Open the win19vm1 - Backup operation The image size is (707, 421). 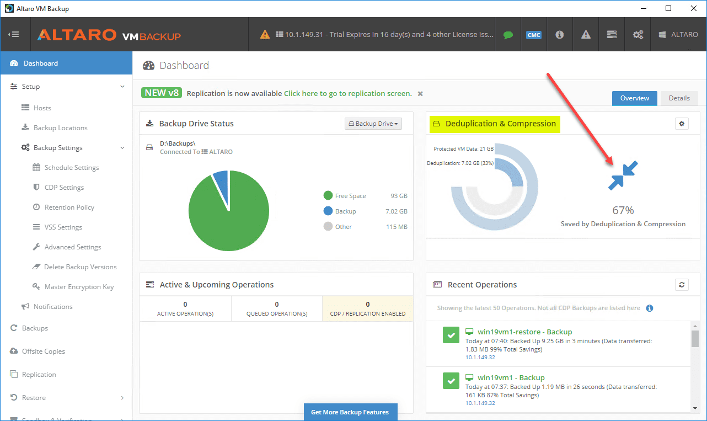click(511, 378)
